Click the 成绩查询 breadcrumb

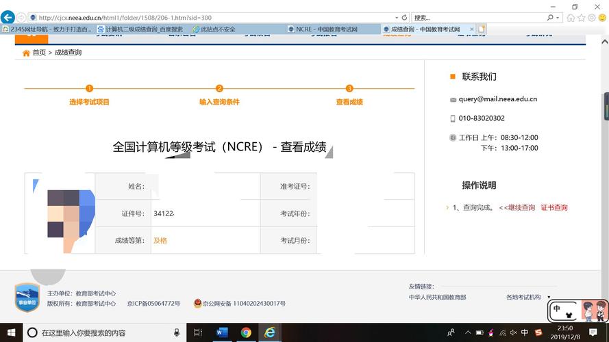68,53
